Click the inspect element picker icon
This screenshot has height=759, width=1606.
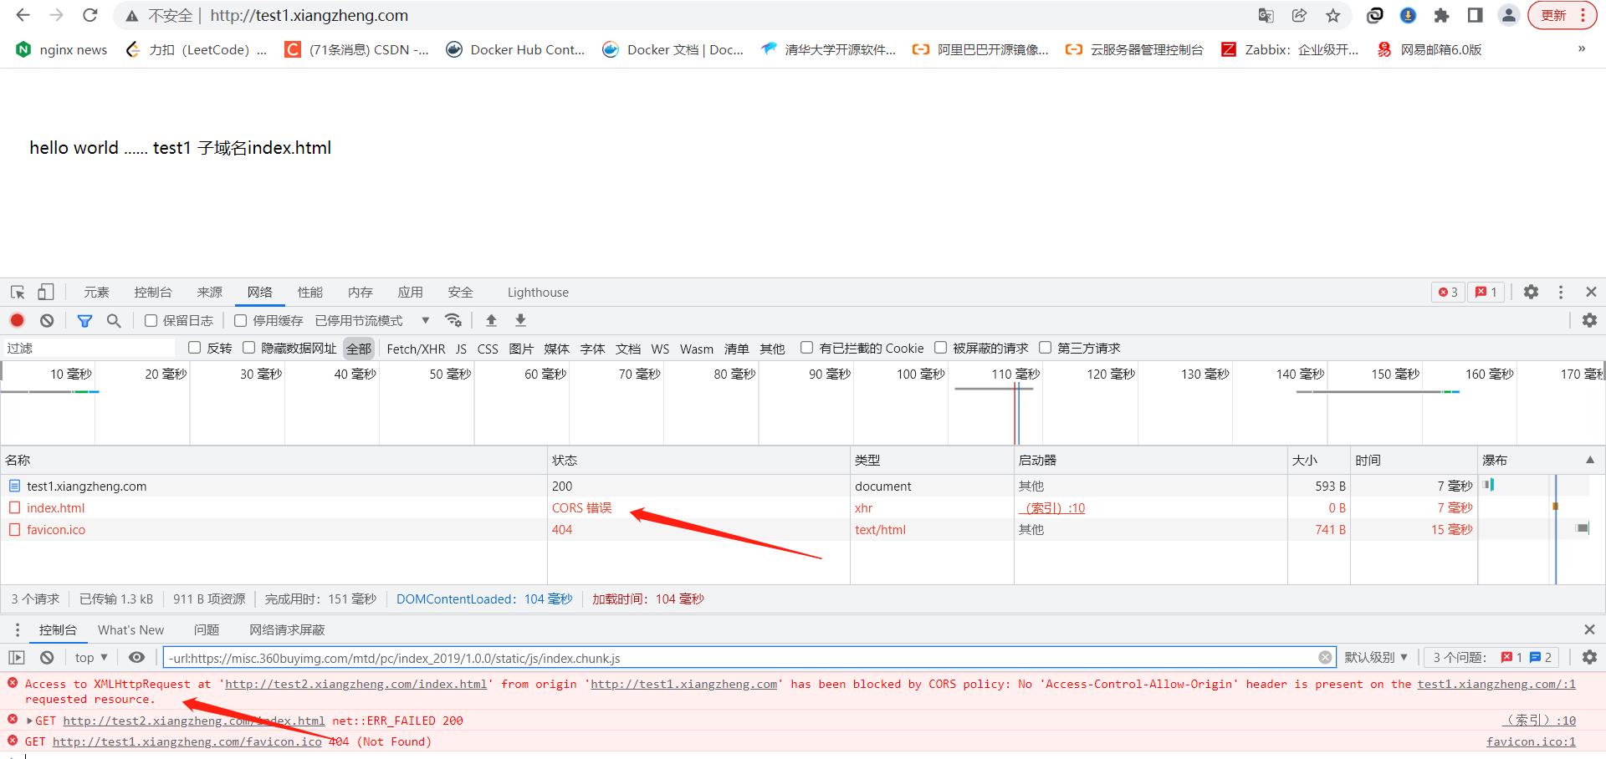tap(18, 292)
